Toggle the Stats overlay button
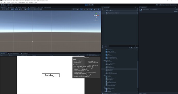178x94 pixels. point(93,55)
